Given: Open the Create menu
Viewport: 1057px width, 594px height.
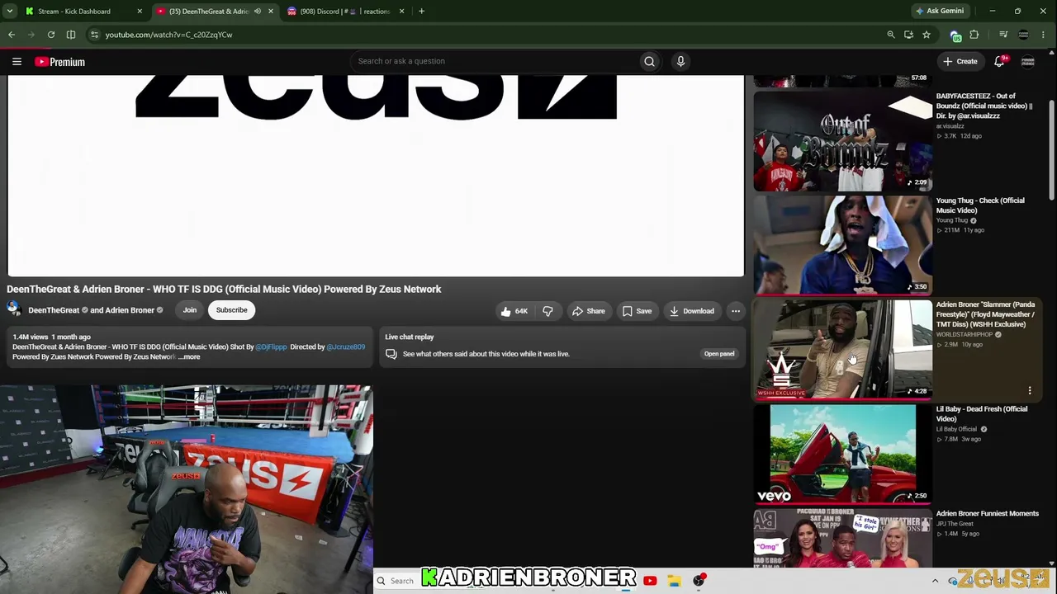Looking at the screenshot, I should [960, 61].
